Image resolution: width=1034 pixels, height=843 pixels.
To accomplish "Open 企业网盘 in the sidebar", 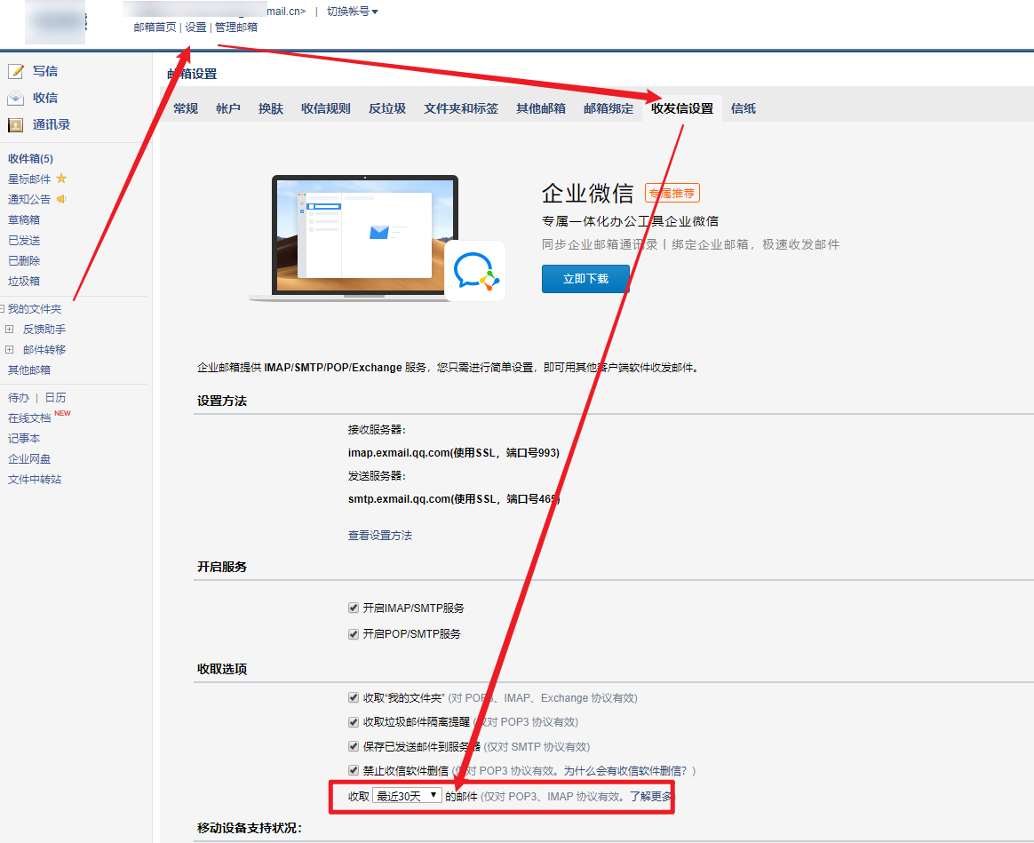I will pos(29,459).
